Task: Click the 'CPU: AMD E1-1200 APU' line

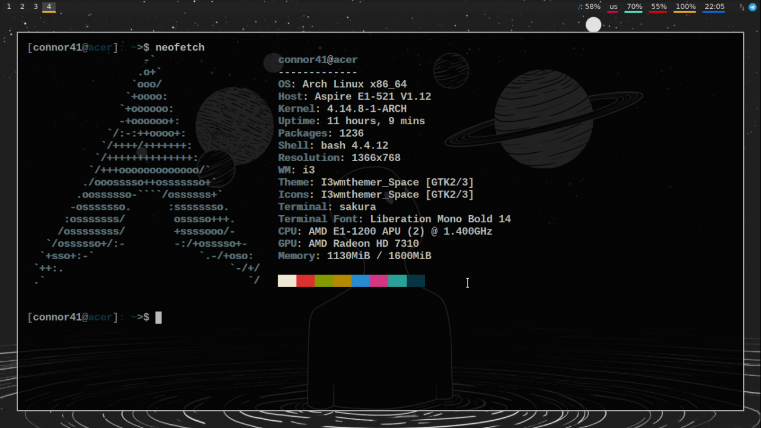Action: [385, 231]
